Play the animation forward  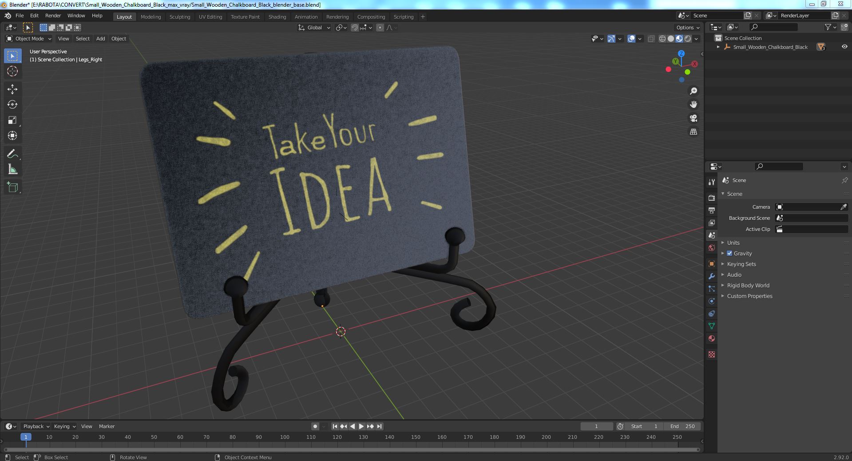click(361, 426)
